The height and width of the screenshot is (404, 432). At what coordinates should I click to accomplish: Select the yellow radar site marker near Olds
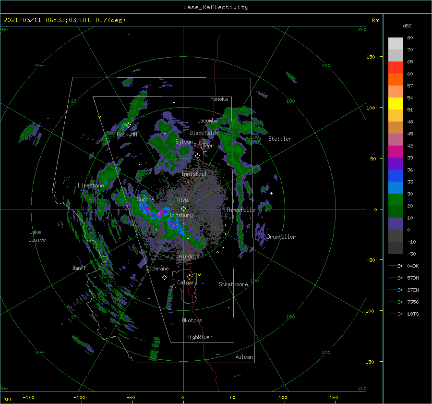coord(183,209)
